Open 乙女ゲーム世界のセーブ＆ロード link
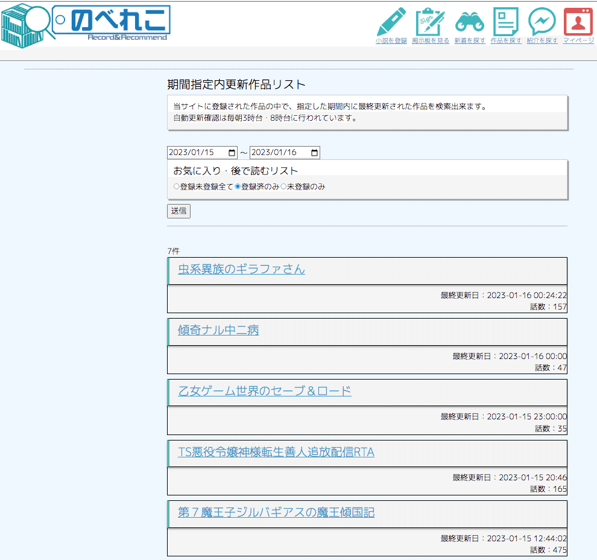 [265, 391]
